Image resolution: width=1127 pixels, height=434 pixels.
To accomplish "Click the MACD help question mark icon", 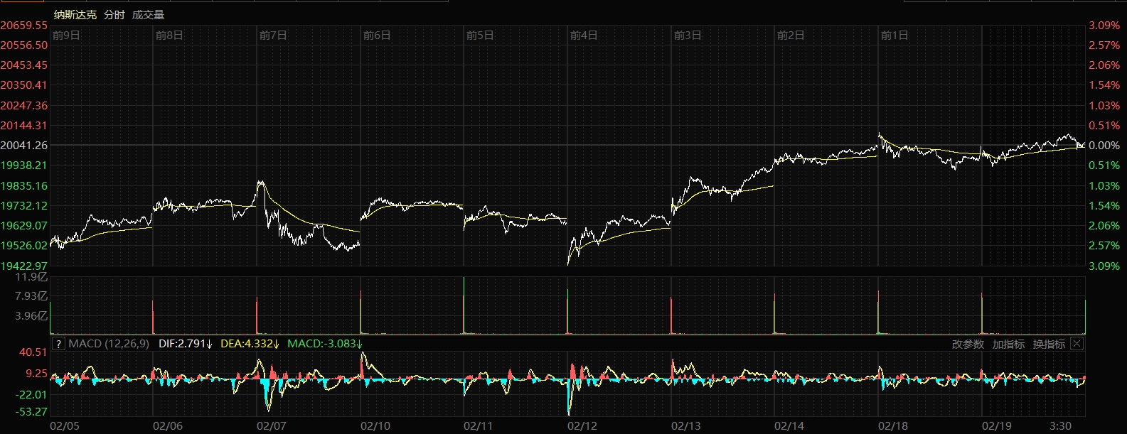I will [x=58, y=344].
